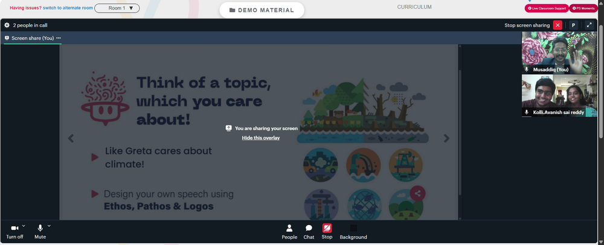The image size is (604, 245).
Task: Open the Demo Material button
Action: pos(262,10)
